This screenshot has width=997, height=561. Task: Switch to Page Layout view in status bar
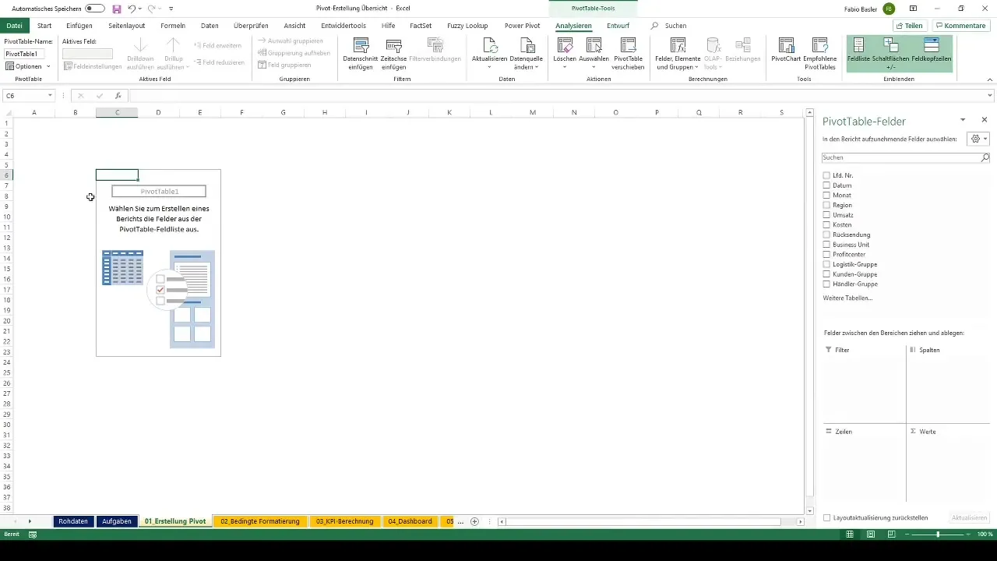tap(871, 535)
